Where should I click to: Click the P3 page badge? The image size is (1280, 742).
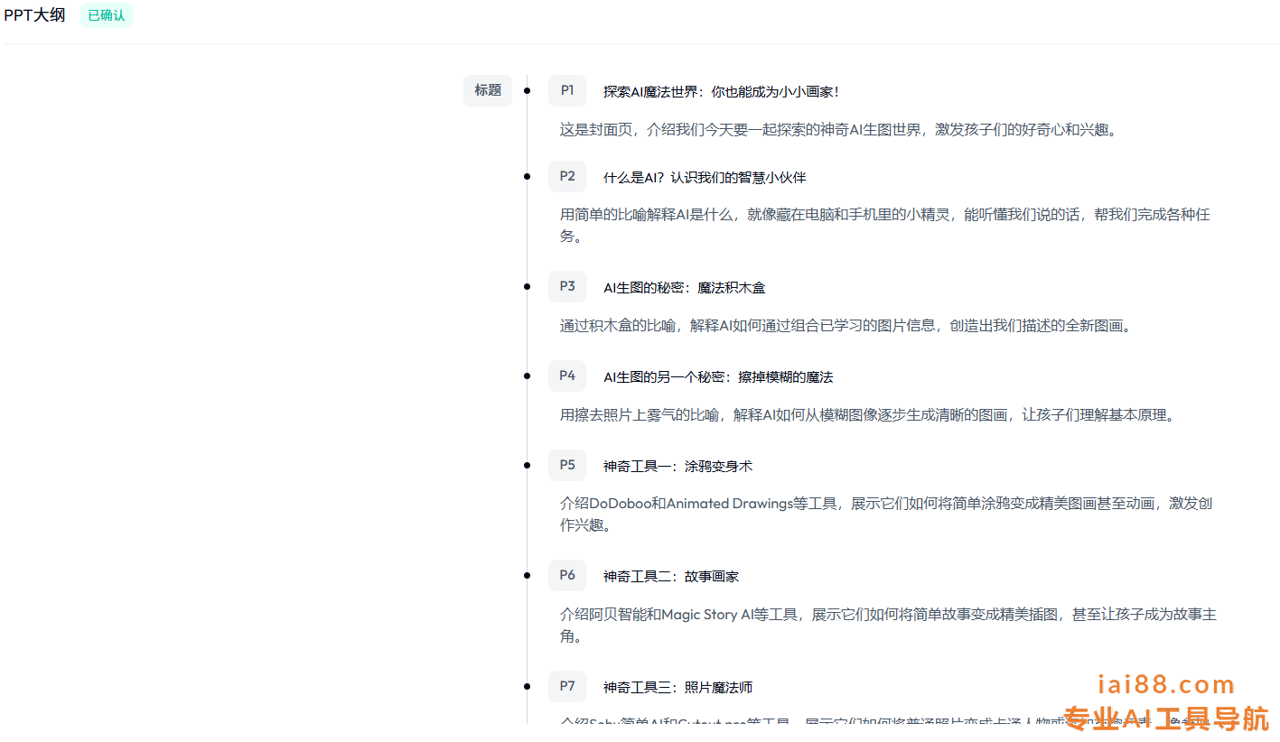[x=567, y=286]
